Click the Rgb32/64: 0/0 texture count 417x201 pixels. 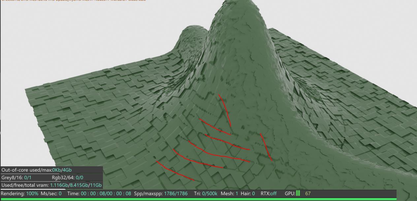click(x=68, y=178)
